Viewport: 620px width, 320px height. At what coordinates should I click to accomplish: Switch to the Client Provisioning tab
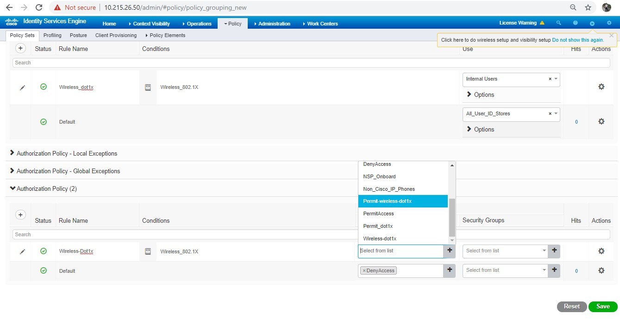pos(116,35)
